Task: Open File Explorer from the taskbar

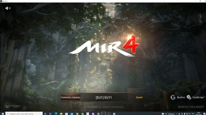Action: coord(61,114)
